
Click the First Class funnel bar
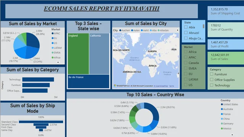[41, 127]
